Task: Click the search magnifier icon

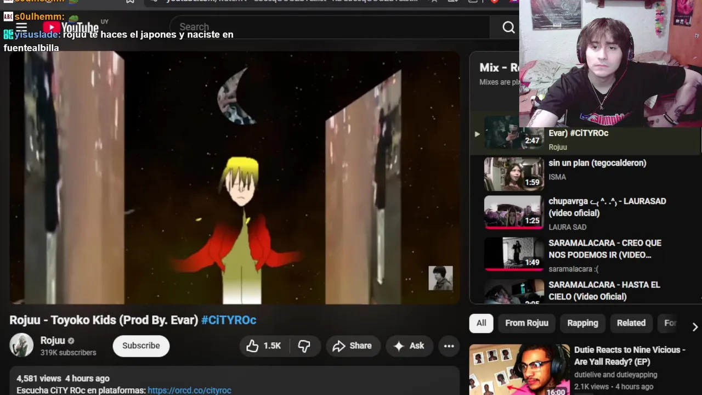Action: 508,27
